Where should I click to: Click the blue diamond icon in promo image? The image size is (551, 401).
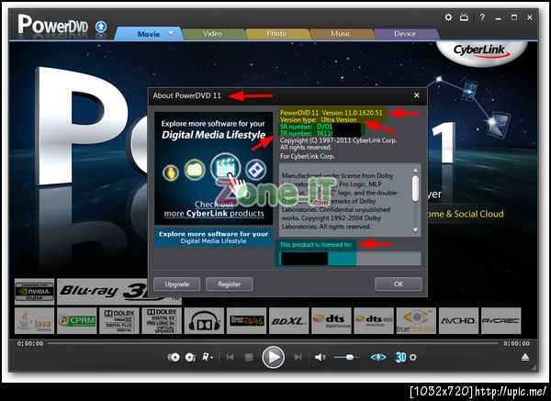coord(256,170)
